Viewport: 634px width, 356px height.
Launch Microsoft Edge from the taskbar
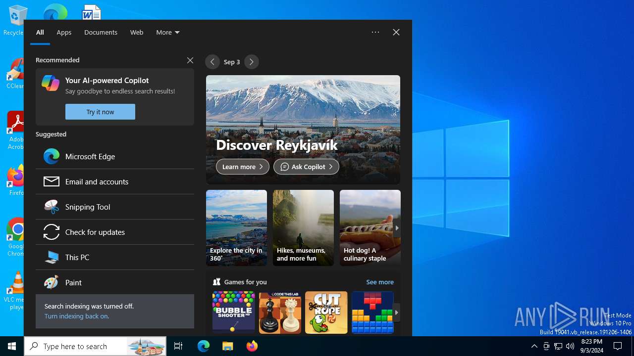pyautogui.click(x=204, y=346)
